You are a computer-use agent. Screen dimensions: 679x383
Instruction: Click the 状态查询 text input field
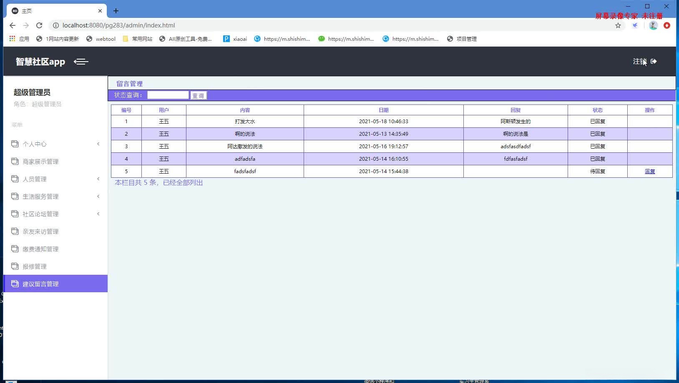tap(168, 95)
